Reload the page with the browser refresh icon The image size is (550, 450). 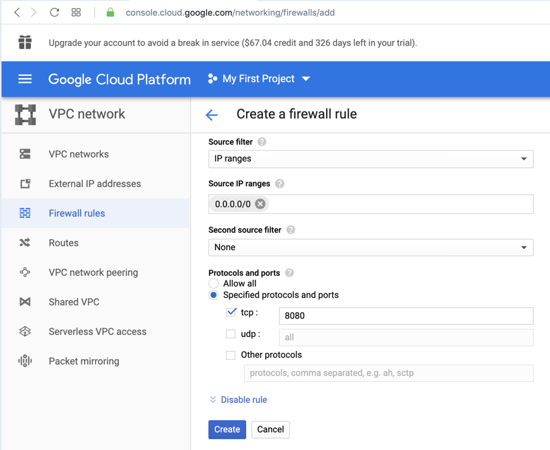[x=54, y=12]
